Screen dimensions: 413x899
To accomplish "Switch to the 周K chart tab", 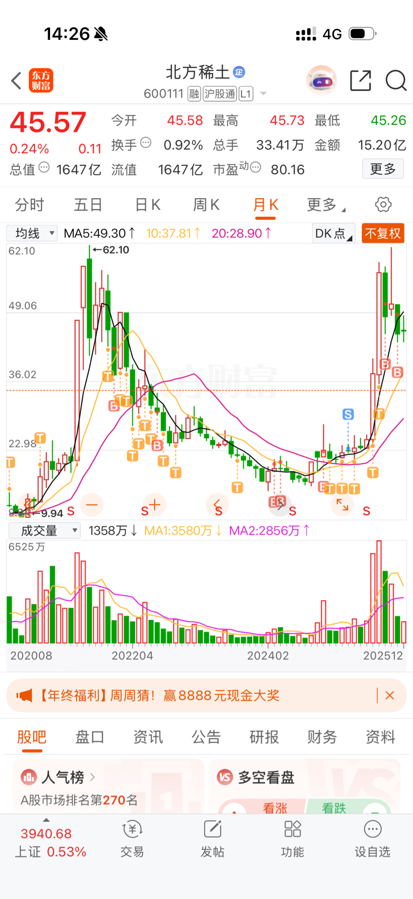I will click(x=206, y=205).
